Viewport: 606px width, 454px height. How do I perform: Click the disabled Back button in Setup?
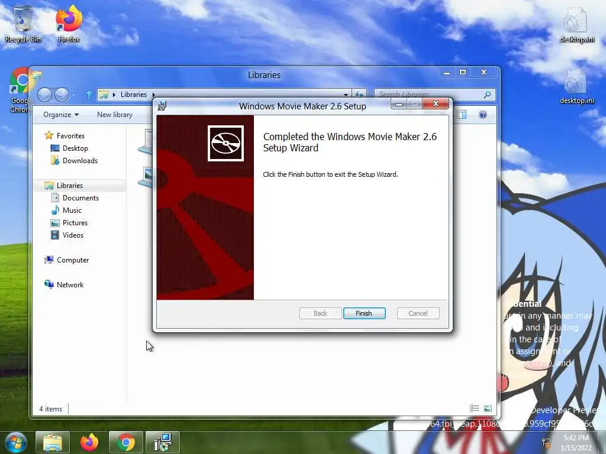pos(320,313)
